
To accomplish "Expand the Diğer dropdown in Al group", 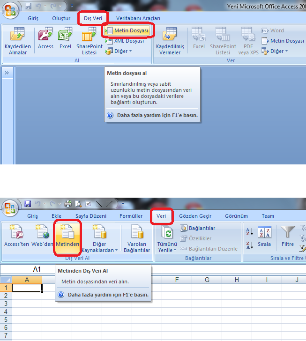I will [124, 51].
